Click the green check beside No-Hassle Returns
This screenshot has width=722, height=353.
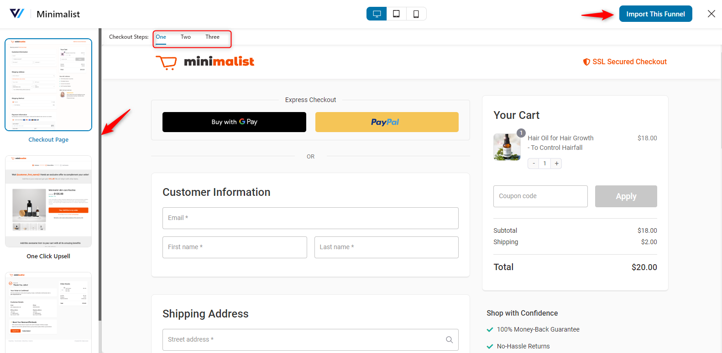click(x=490, y=346)
